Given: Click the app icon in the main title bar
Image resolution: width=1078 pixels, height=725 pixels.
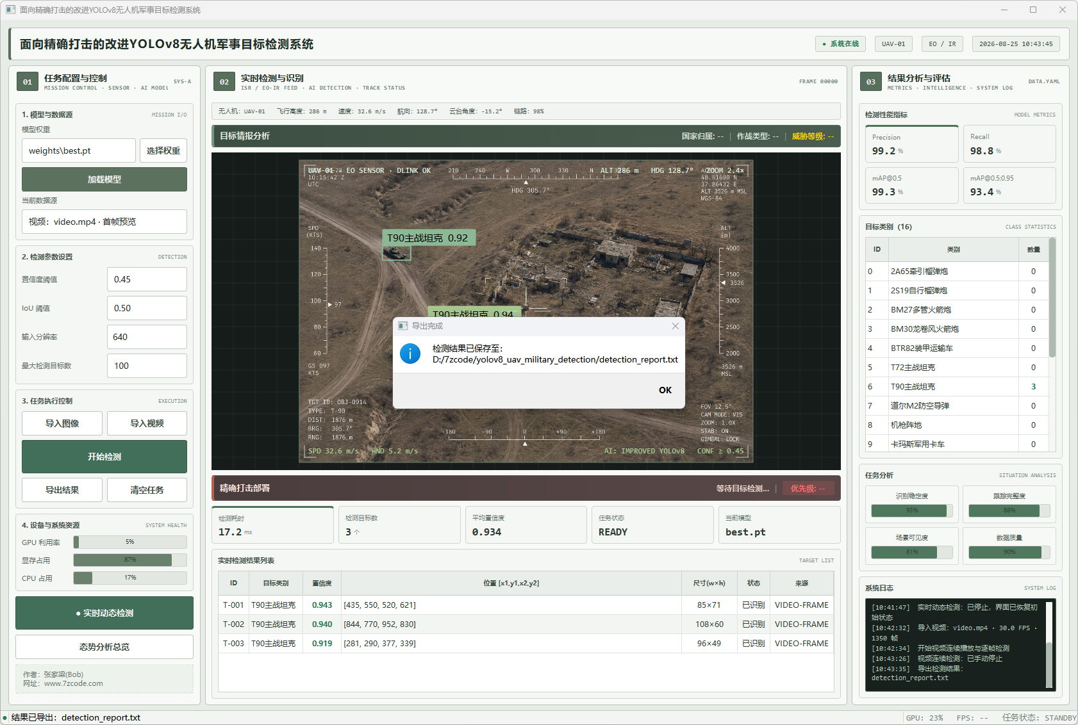Looking at the screenshot, I should pos(10,10).
